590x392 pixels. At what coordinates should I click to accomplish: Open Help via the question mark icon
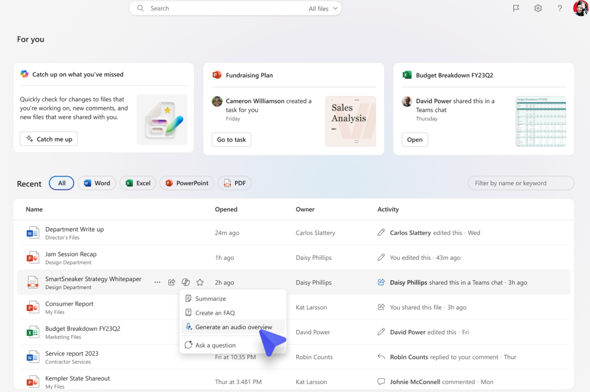[x=560, y=8]
